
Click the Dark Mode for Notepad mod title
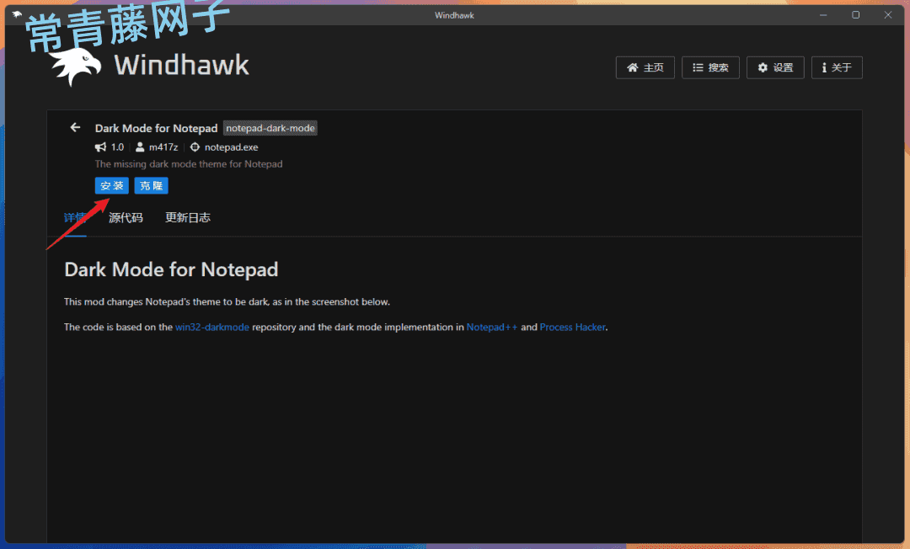[x=156, y=128]
